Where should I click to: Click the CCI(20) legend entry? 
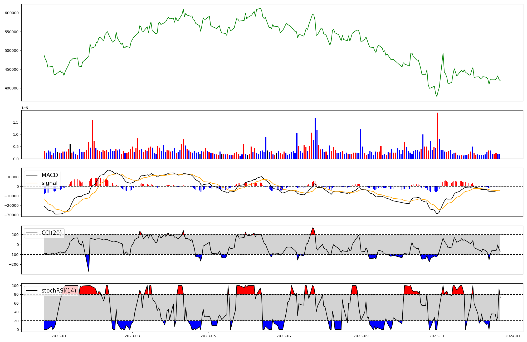[51, 233]
